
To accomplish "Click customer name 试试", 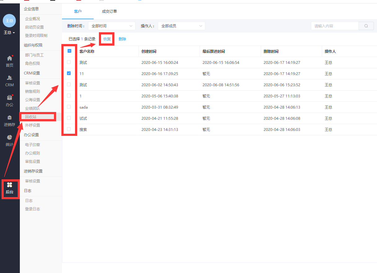I will pyautogui.click(x=83, y=119).
